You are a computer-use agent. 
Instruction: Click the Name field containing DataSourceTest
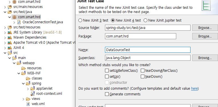point(148,50)
